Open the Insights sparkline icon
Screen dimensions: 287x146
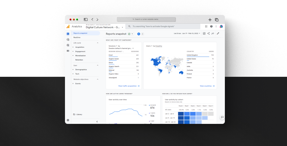coord(213,33)
